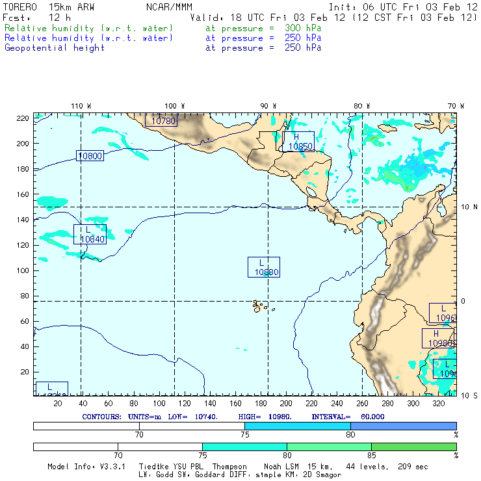Click the turquoise 75–80% swatch in lower color bar
Screen dimensions: 481x481
(x=244, y=447)
